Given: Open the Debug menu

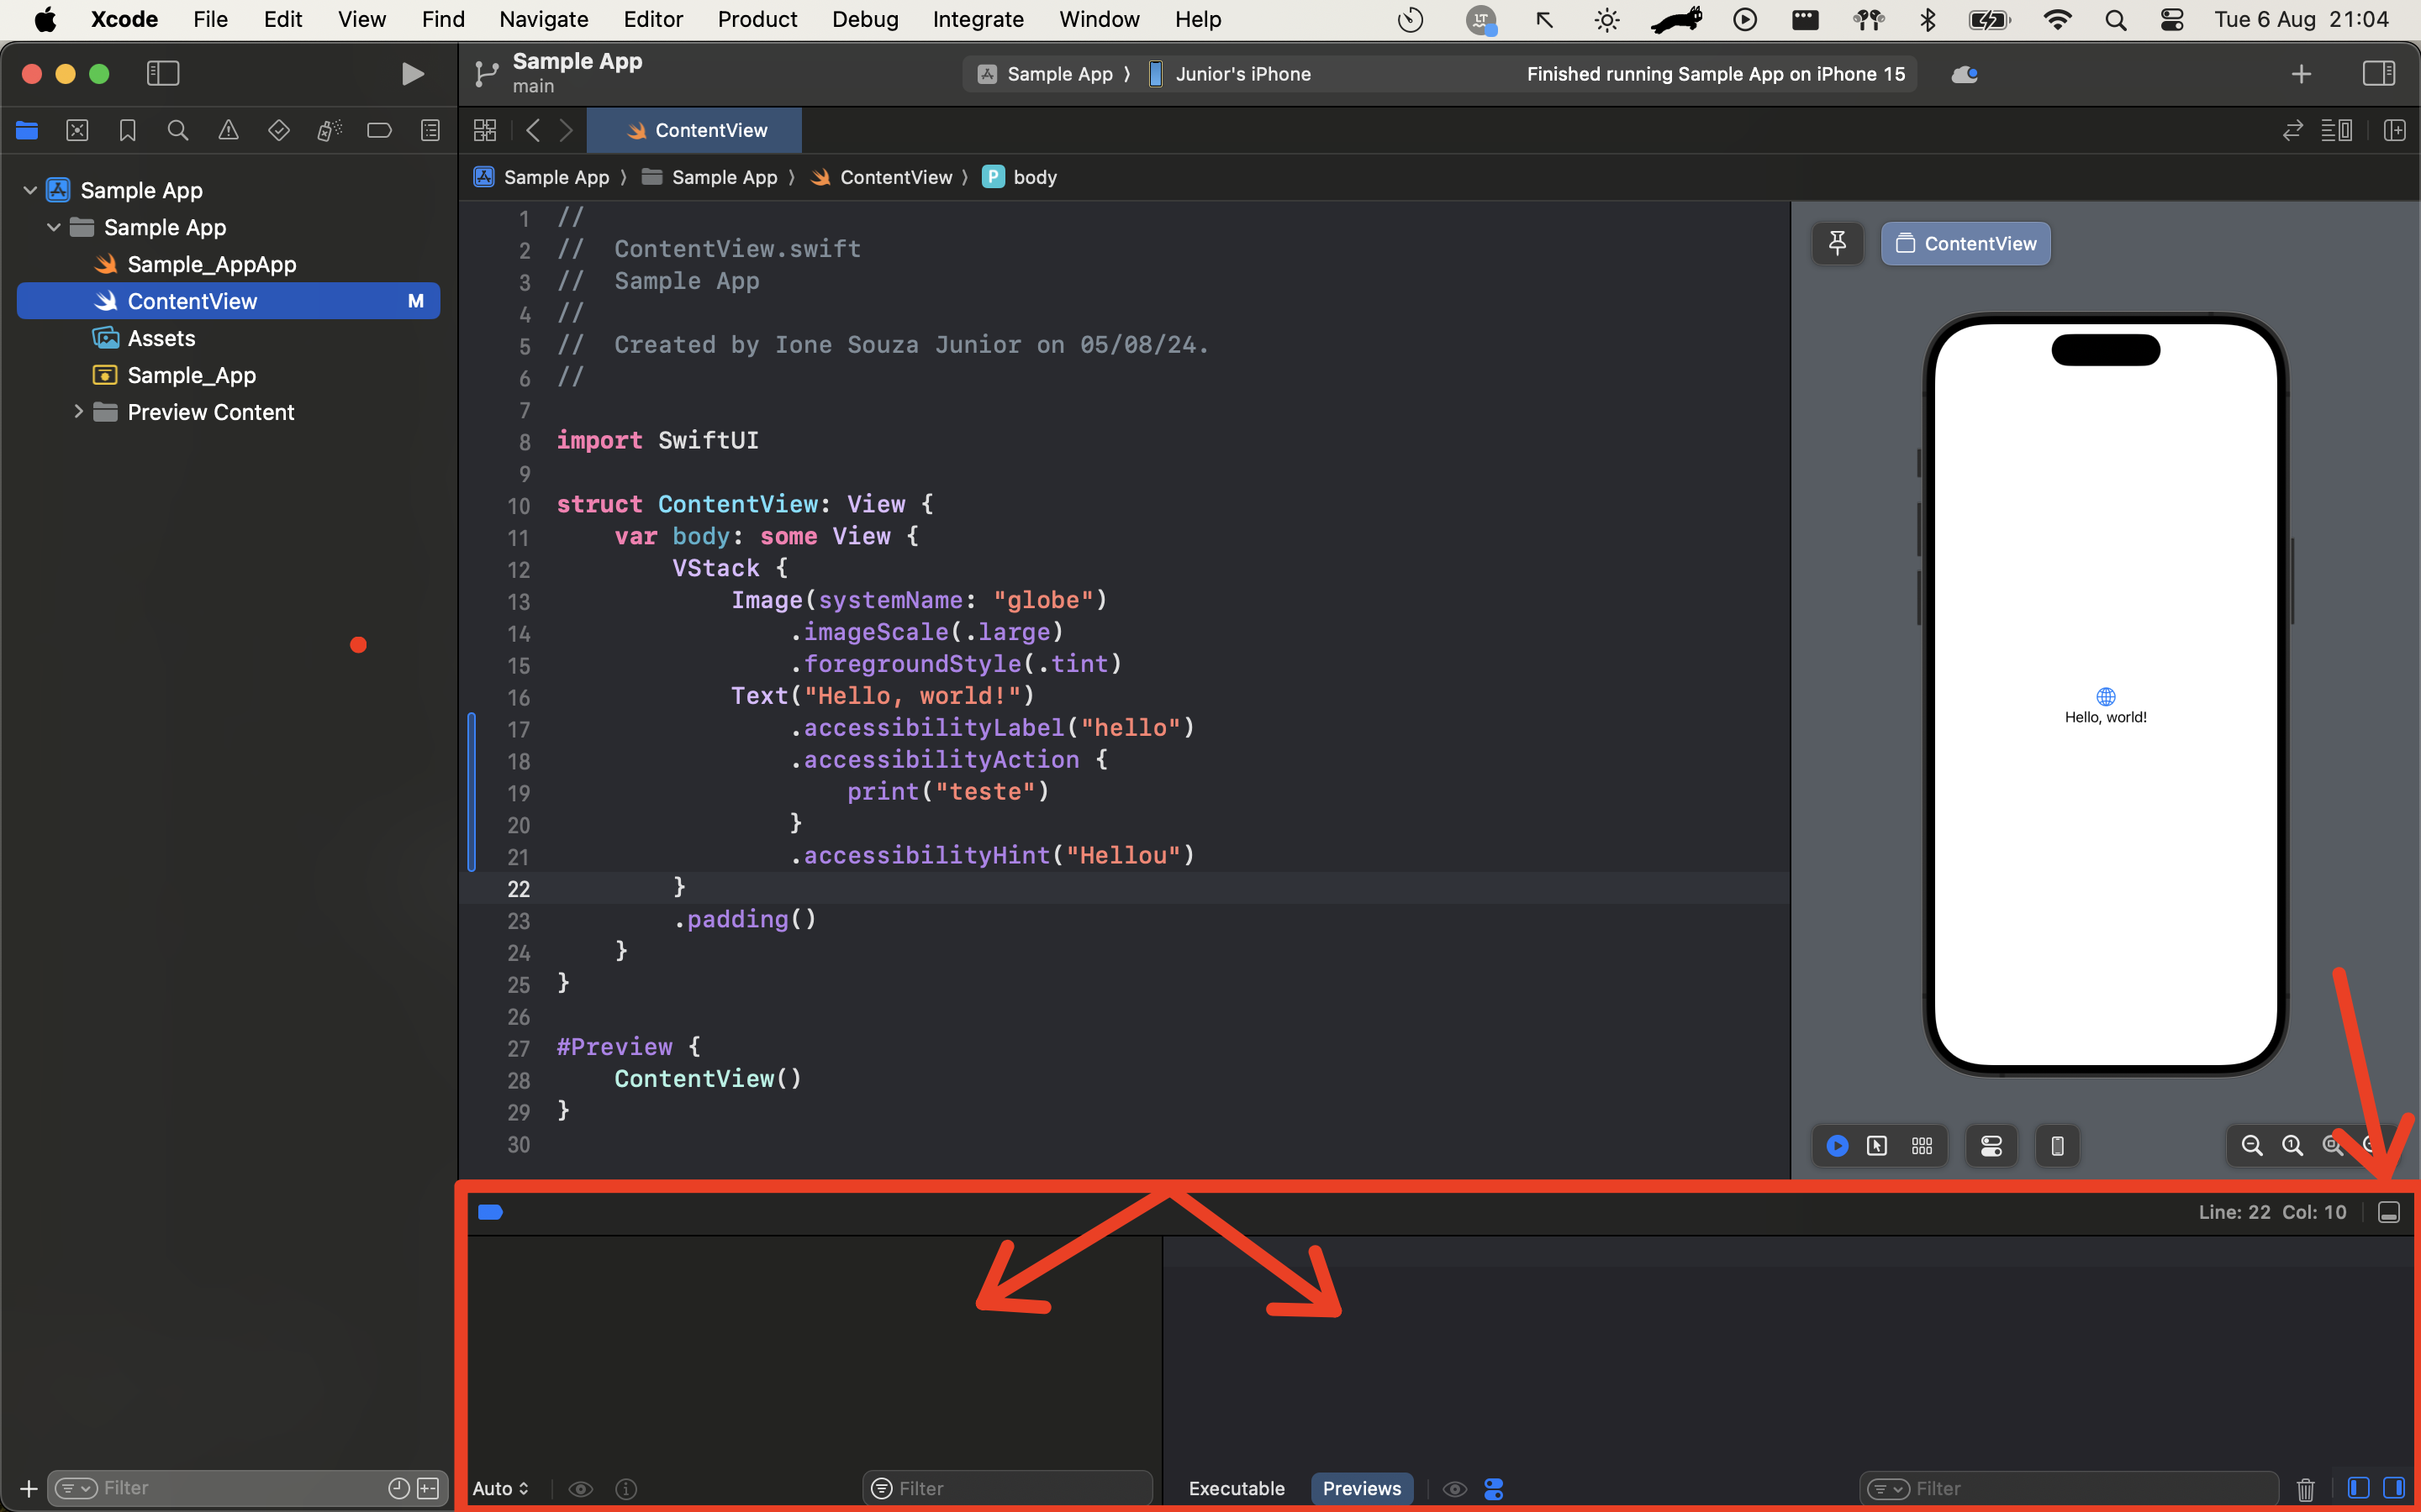Looking at the screenshot, I should pos(865,19).
